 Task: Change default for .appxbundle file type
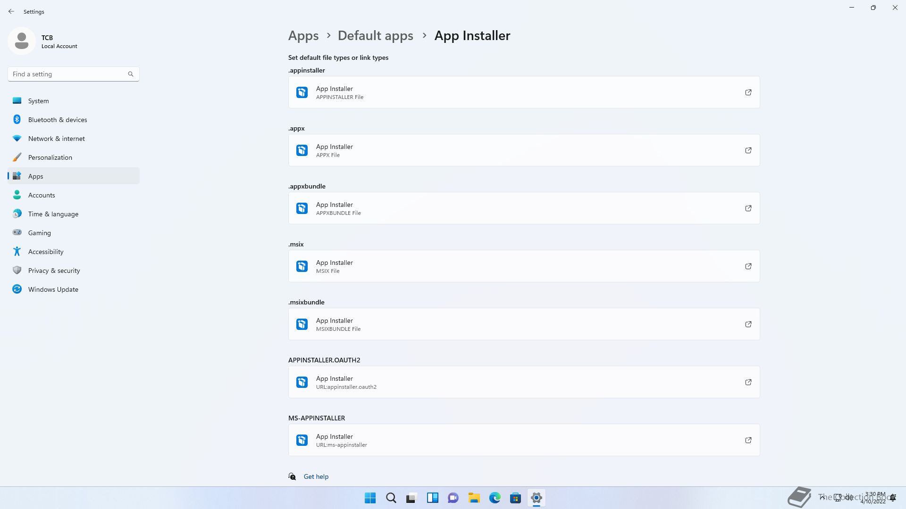point(524,208)
